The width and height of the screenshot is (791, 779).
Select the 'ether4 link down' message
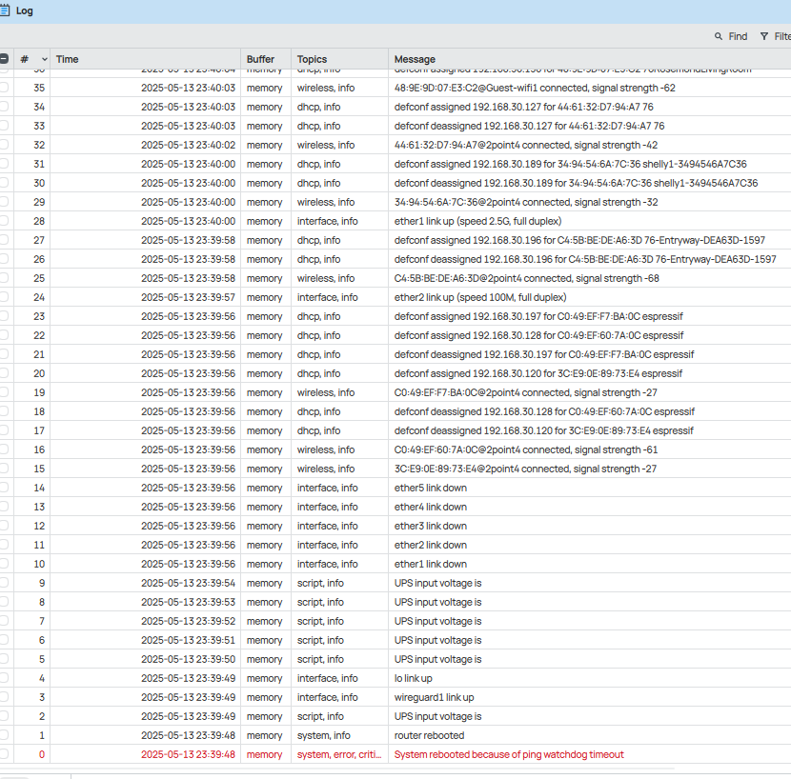tap(431, 507)
